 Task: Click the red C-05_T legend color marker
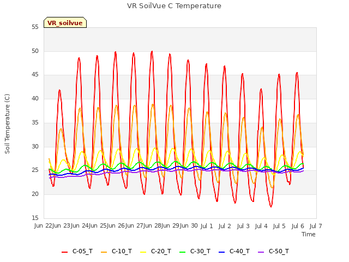64,252
